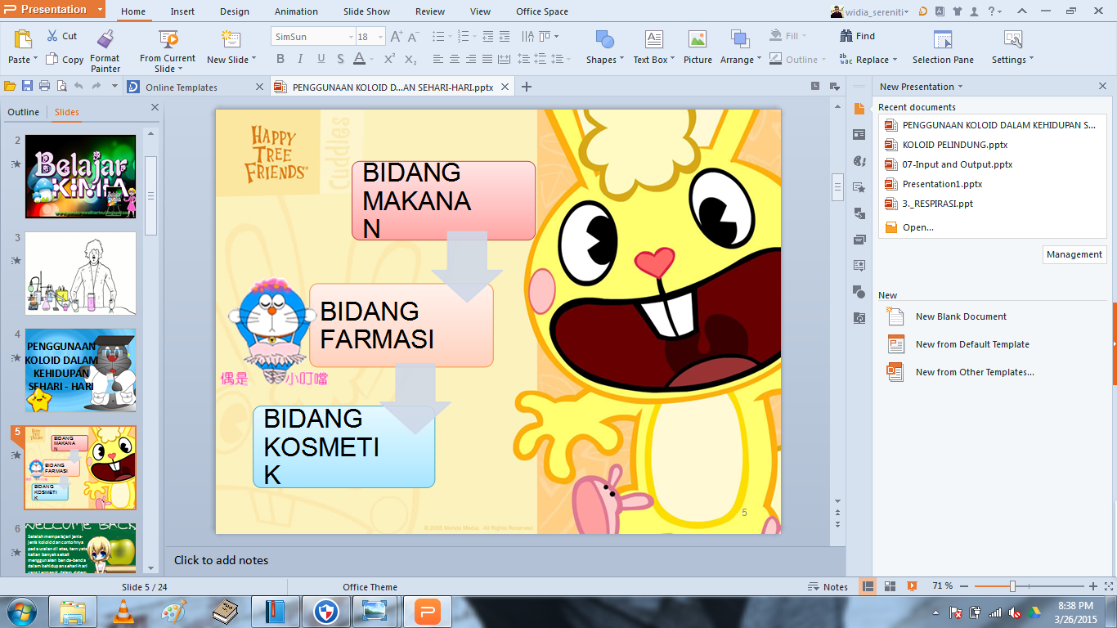Click the Open folder icon in quick access bar
The height and width of the screenshot is (628, 1117).
point(10,86)
